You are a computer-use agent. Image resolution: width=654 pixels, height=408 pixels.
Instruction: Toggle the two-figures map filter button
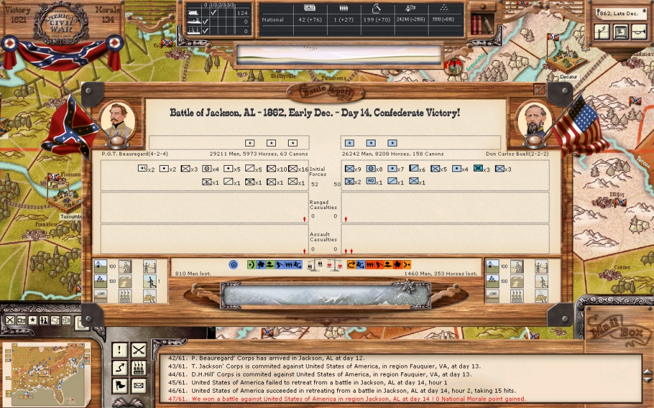[43, 320]
